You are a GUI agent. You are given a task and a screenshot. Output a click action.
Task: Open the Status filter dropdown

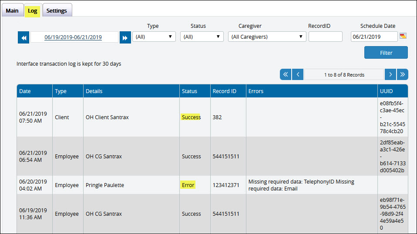[202, 37]
